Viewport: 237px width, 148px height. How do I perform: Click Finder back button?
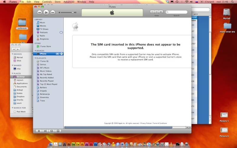tap(14, 49)
